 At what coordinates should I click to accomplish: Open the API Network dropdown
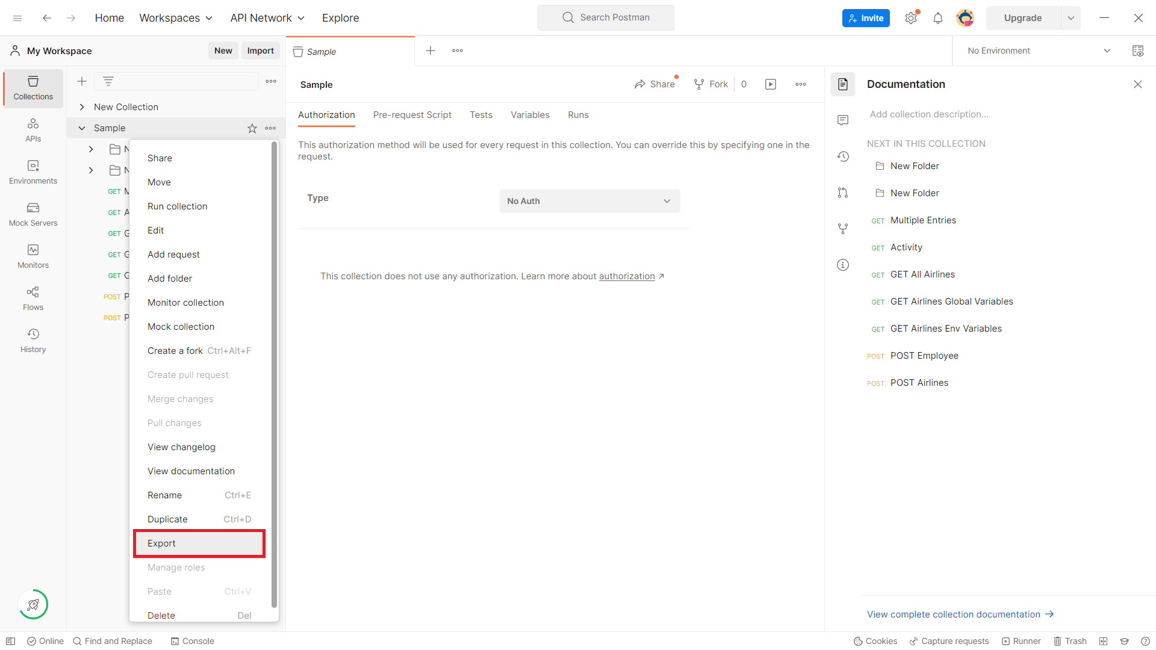pos(267,18)
